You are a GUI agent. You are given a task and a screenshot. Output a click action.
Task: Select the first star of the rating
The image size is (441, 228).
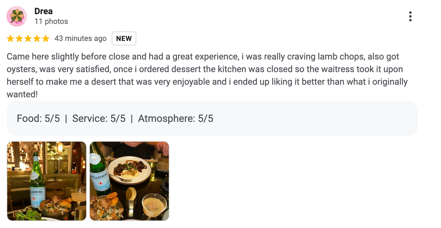pyautogui.click(x=11, y=38)
